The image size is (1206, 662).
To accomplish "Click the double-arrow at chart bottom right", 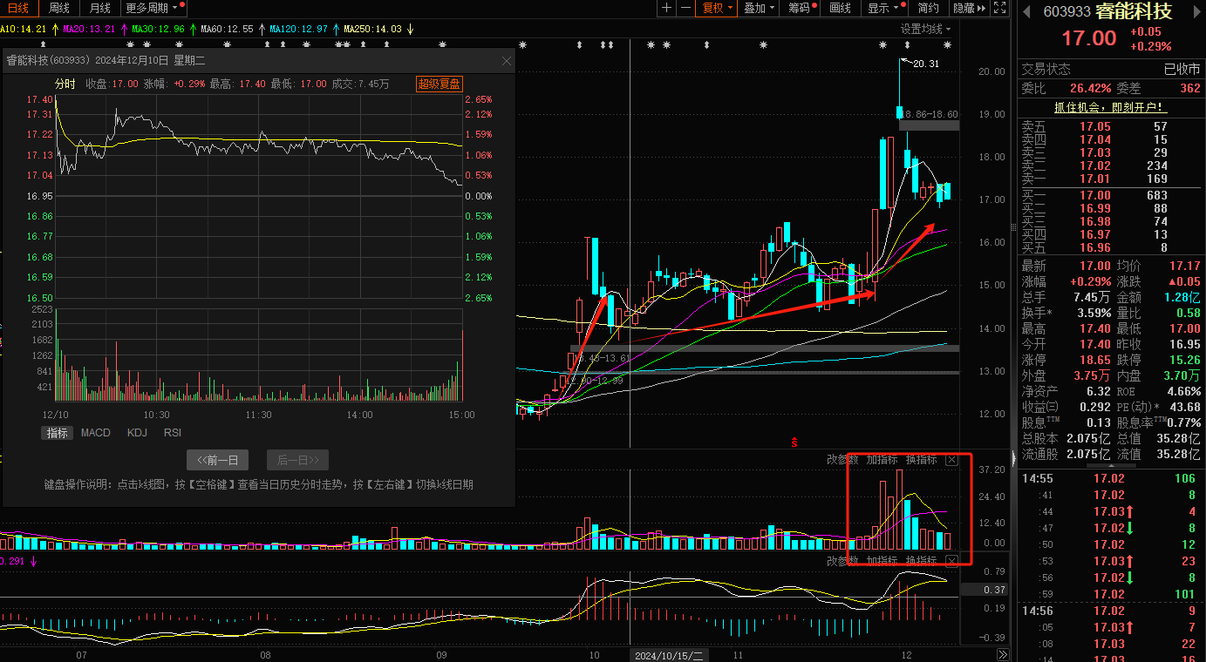I will [1003, 654].
